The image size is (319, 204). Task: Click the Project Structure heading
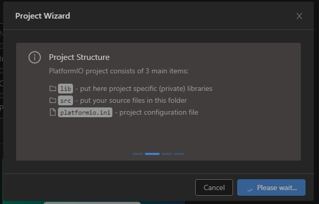[x=79, y=57]
